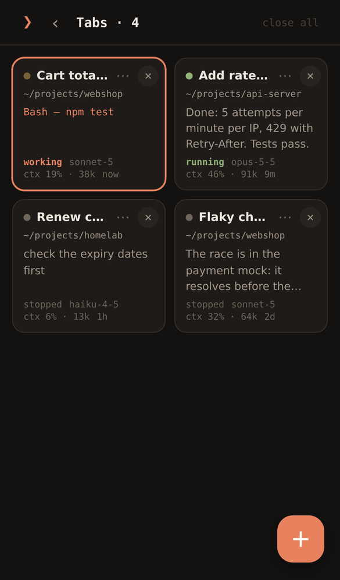
Task: Close the Renew c… tab card
Action: (148, 218)
